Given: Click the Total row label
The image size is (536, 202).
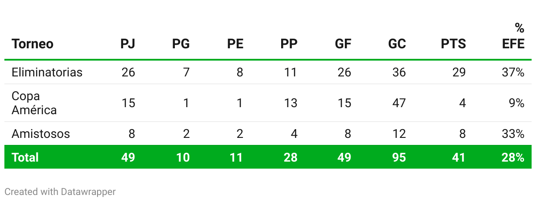Looking at the screenshot, I should pos(25,157).
